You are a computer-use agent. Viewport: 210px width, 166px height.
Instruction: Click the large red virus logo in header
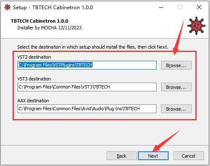[x=196, y=26]
